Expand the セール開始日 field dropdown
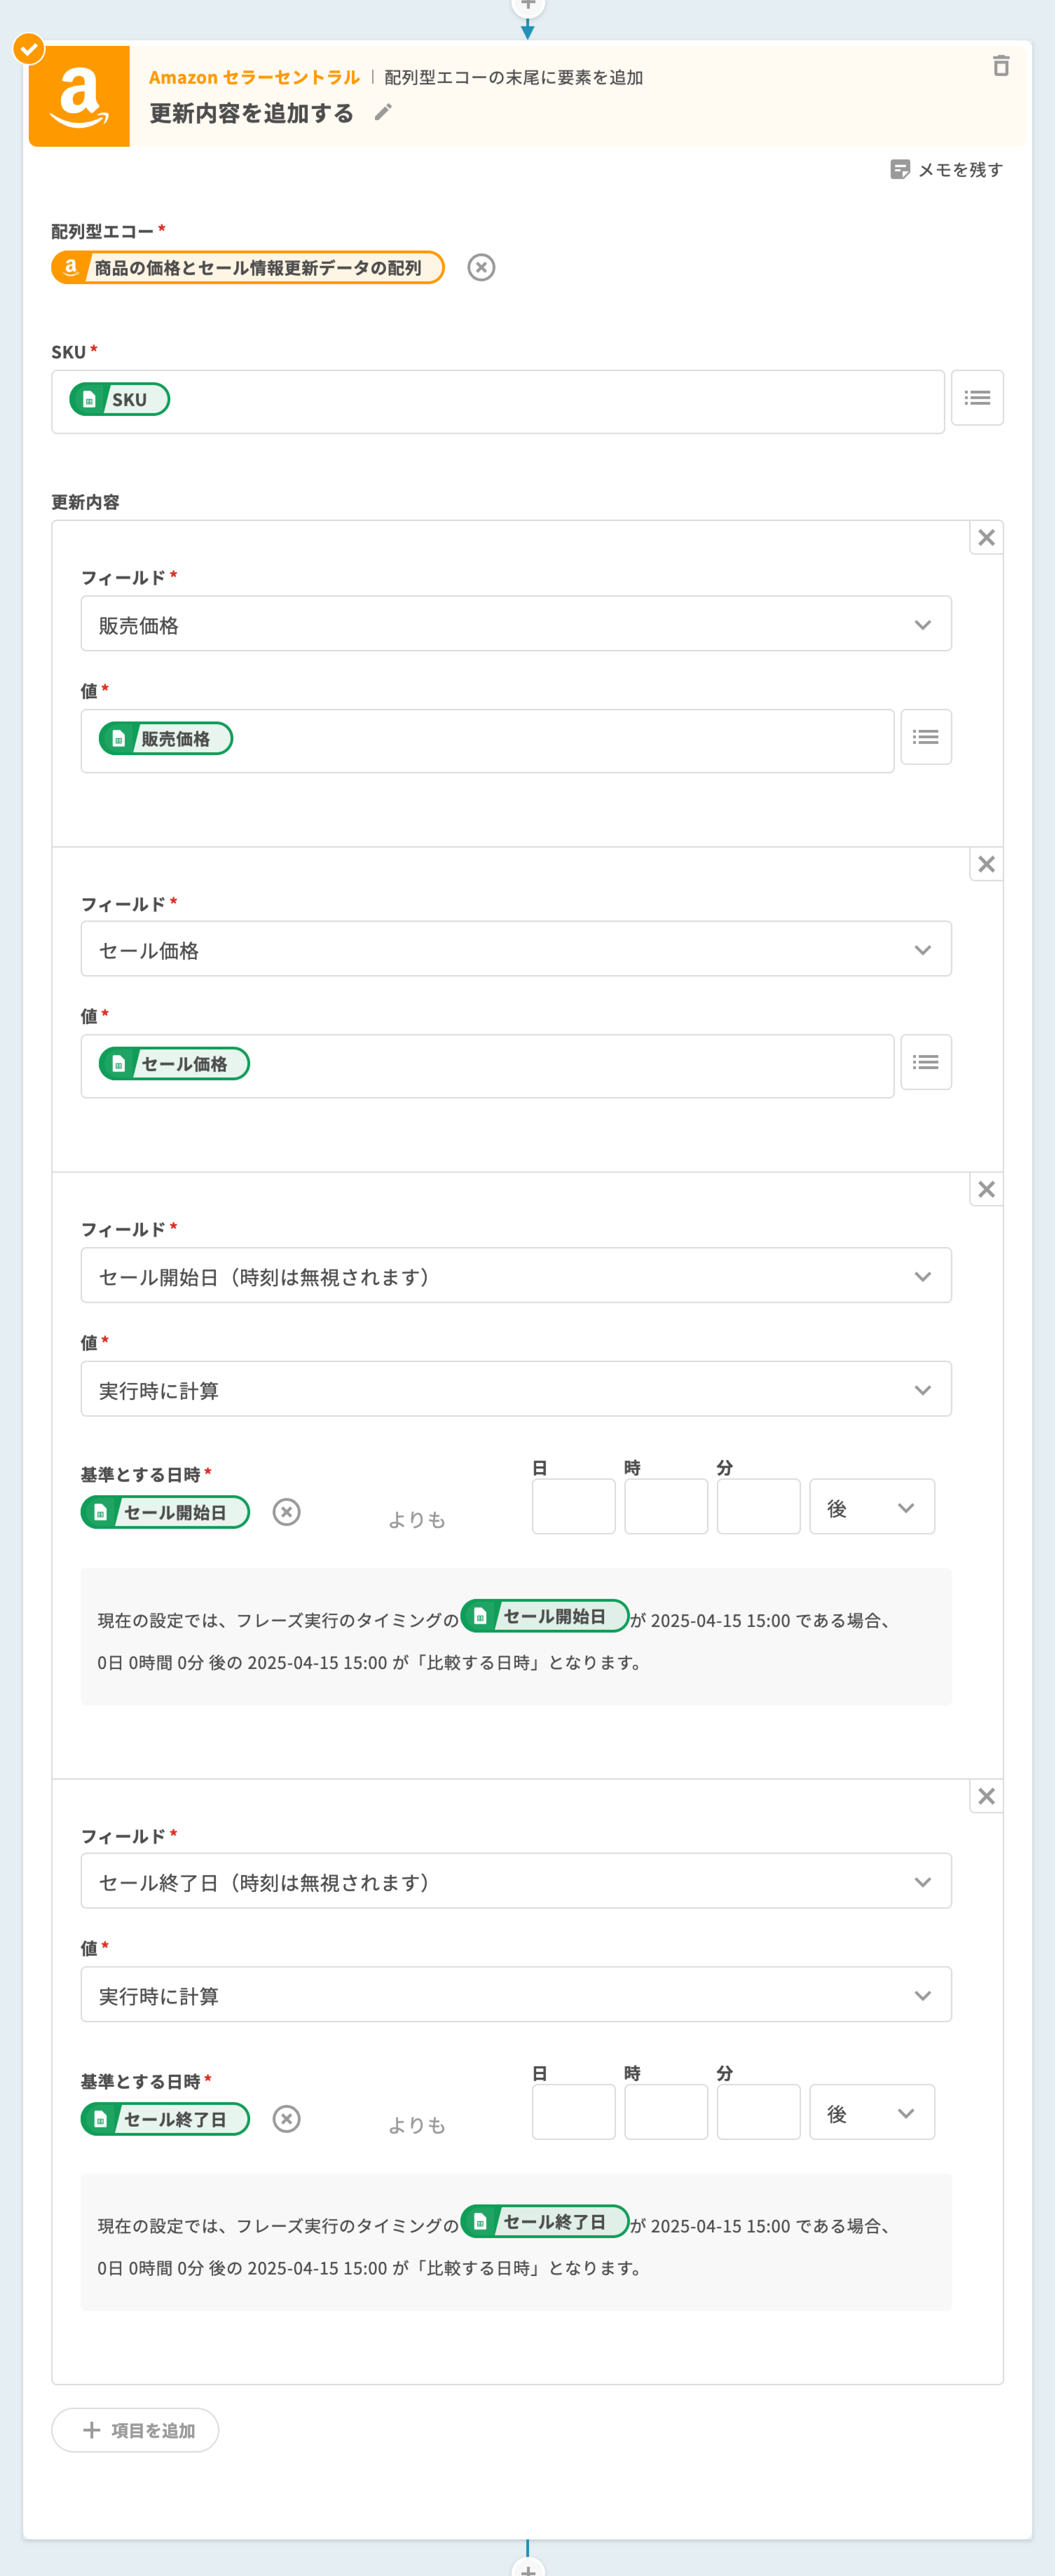The height and width of the screenshot is (2576, 1055). [515, 1276]
